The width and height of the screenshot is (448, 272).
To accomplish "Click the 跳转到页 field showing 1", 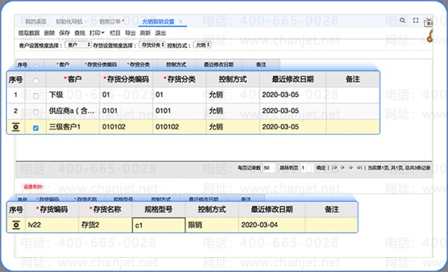I will pos(306,168).
